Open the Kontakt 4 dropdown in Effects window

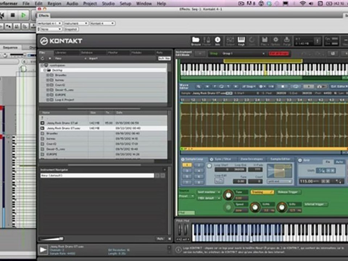(x=102, y=23)
